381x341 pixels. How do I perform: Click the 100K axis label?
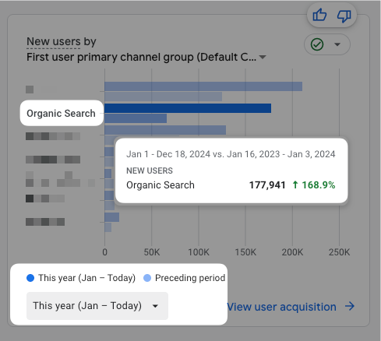click(x=199, y=252)
